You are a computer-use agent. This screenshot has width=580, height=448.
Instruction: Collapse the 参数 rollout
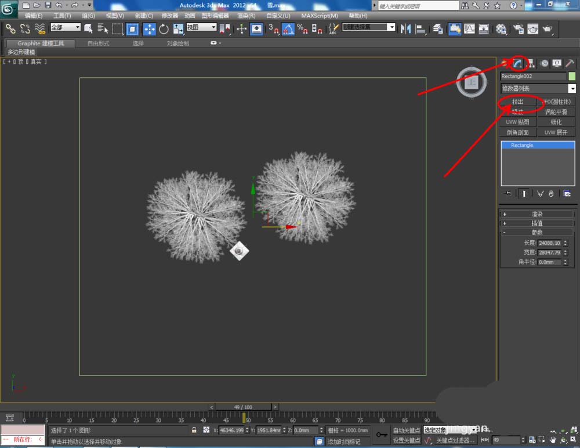pyautogui.click(x=537, y=232)
